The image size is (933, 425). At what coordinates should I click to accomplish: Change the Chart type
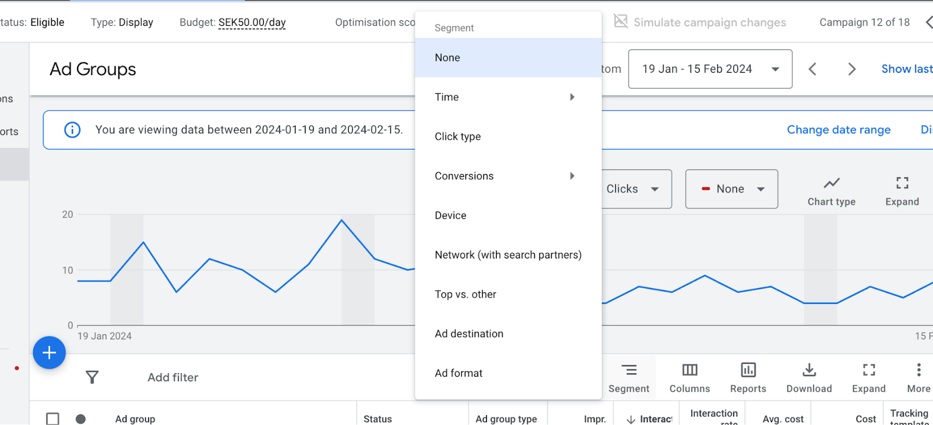tap(832, 192)
